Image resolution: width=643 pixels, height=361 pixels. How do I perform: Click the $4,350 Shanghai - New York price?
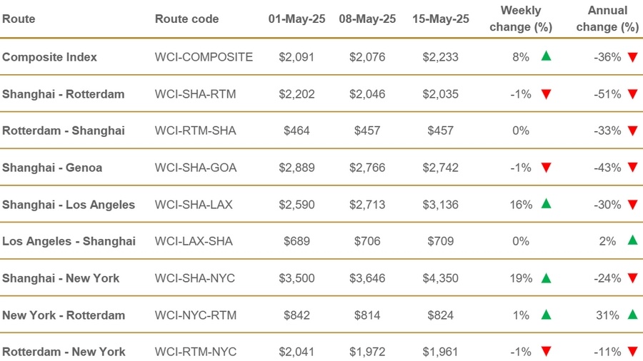pyautogui.click(x=440, y=278)
